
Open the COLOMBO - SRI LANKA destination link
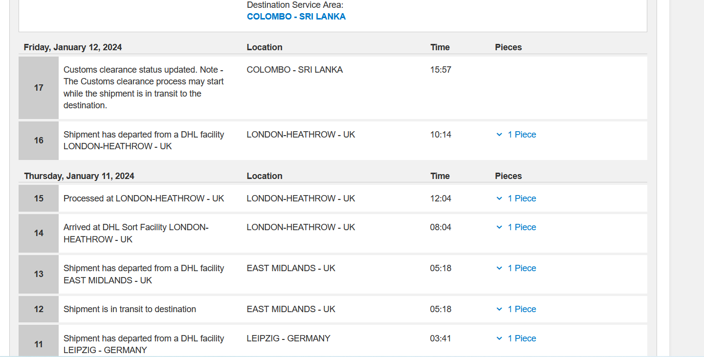296,17
